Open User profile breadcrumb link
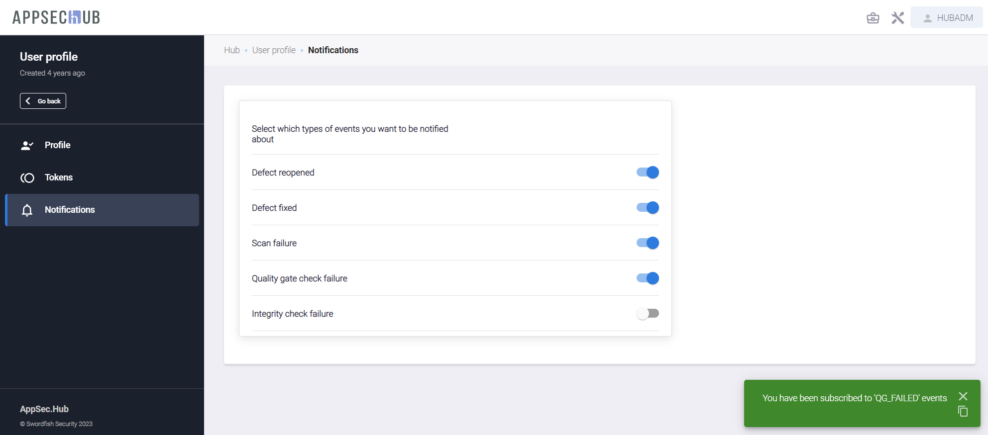The image size is (988, 435). (274, 50)
